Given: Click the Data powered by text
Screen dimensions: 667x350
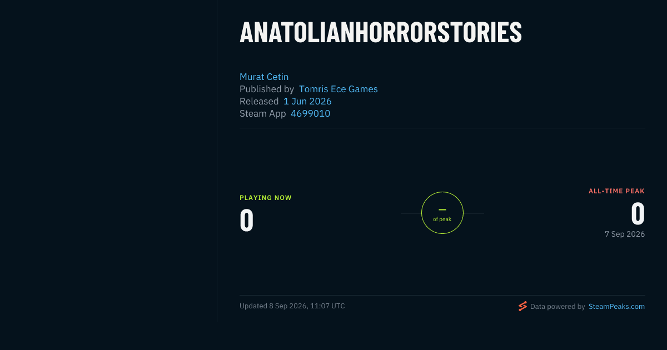Looking at the screenshot, I should (x=558, y=306).
